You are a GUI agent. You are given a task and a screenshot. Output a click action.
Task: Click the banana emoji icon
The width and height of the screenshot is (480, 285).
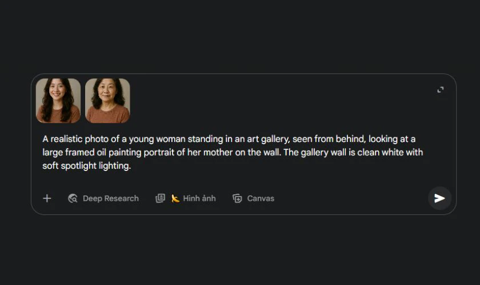[x=175, y=198]
